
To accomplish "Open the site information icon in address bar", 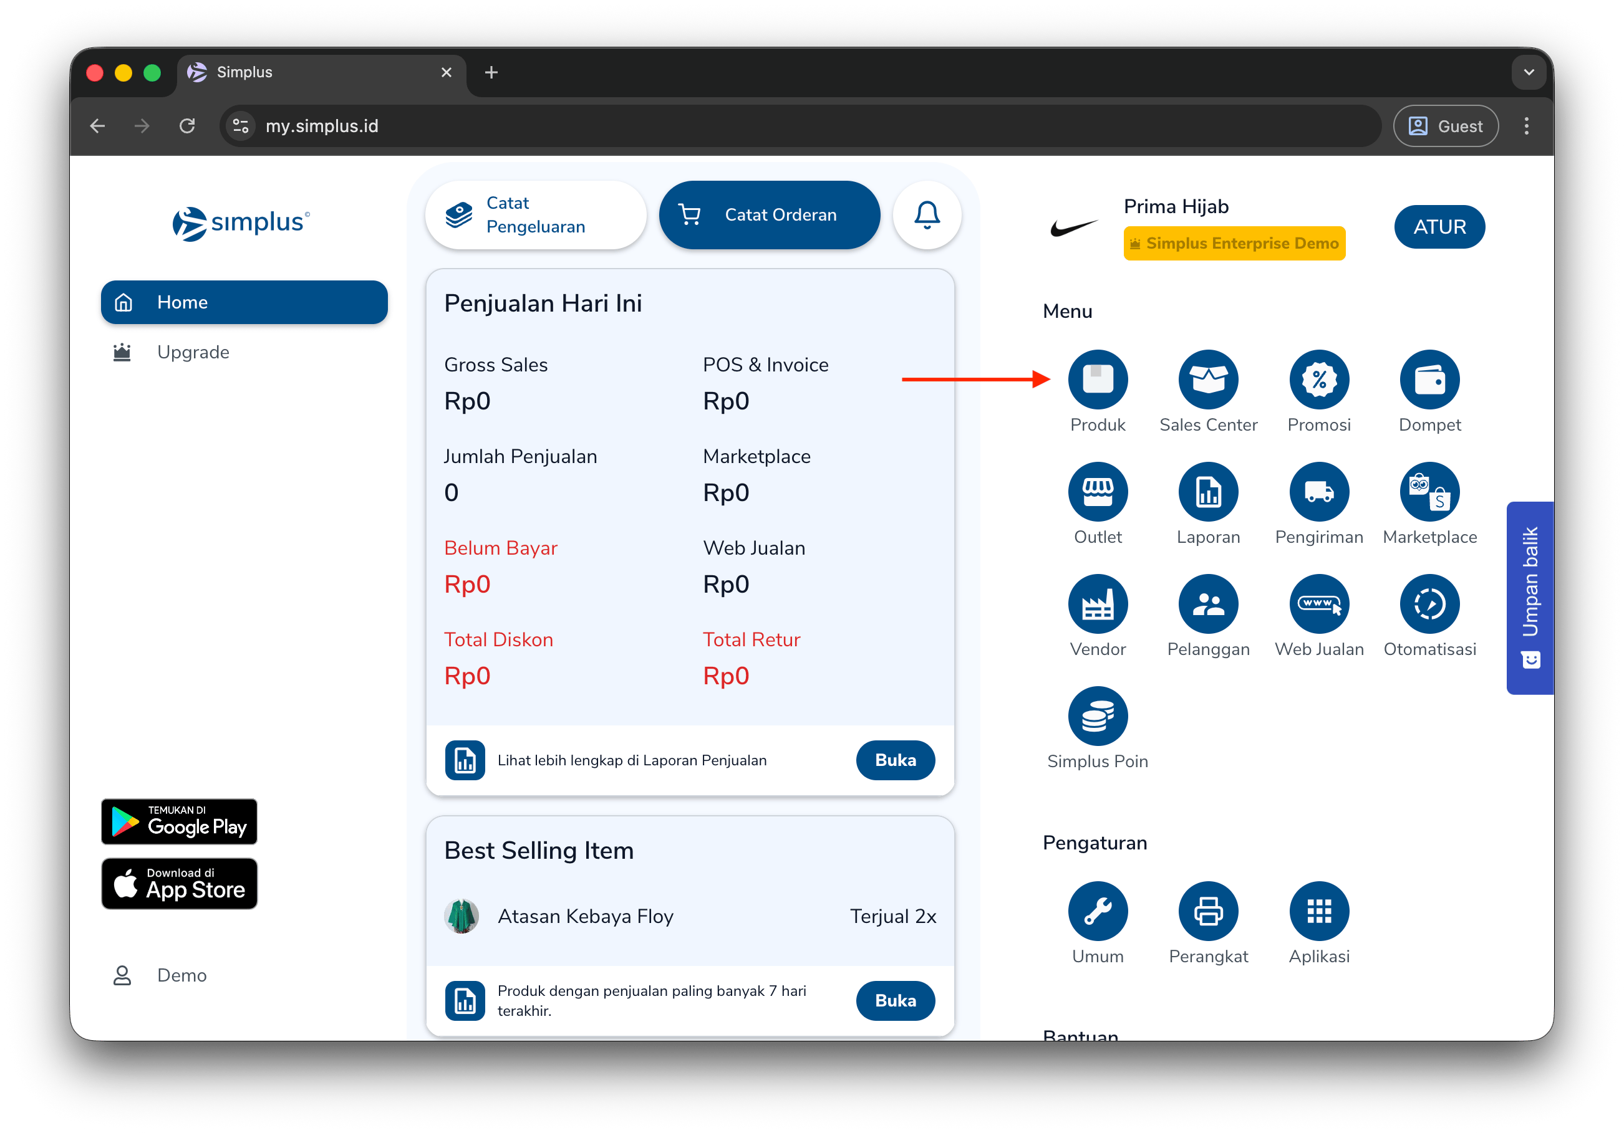I will [x=241, y=127].
